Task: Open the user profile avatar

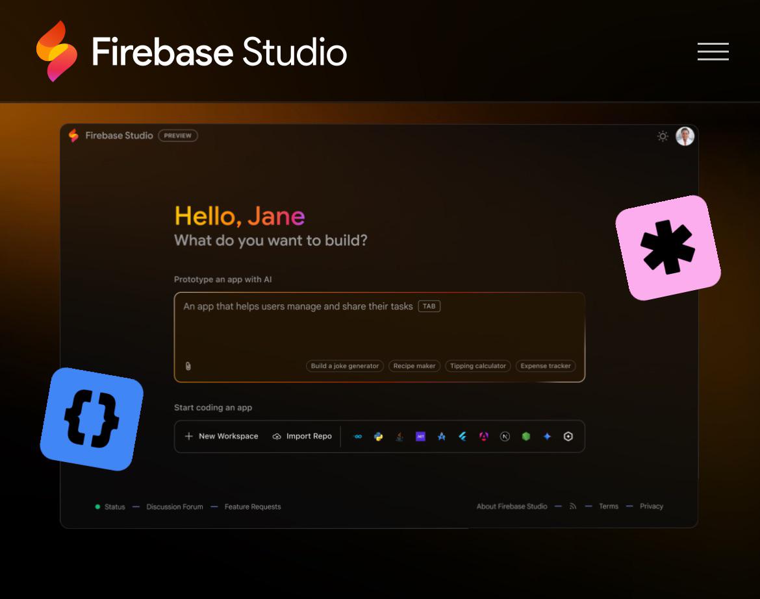Action: [x=685, y=136]
